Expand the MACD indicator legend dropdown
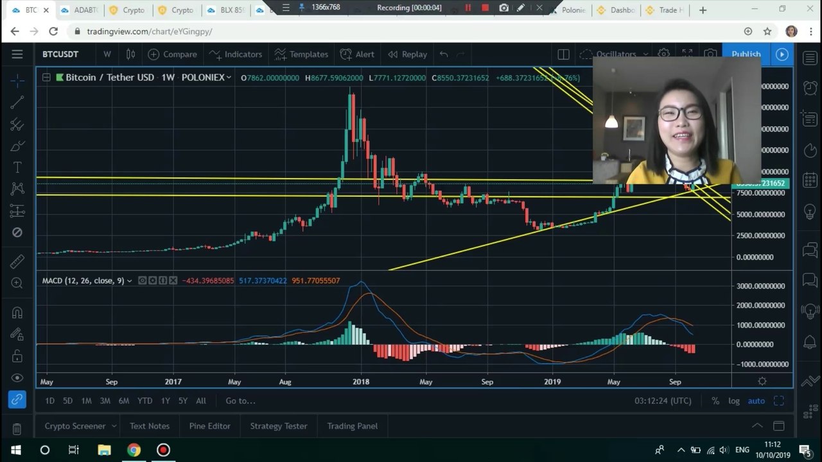Screen dimensions: 822x462 point(130,280)
